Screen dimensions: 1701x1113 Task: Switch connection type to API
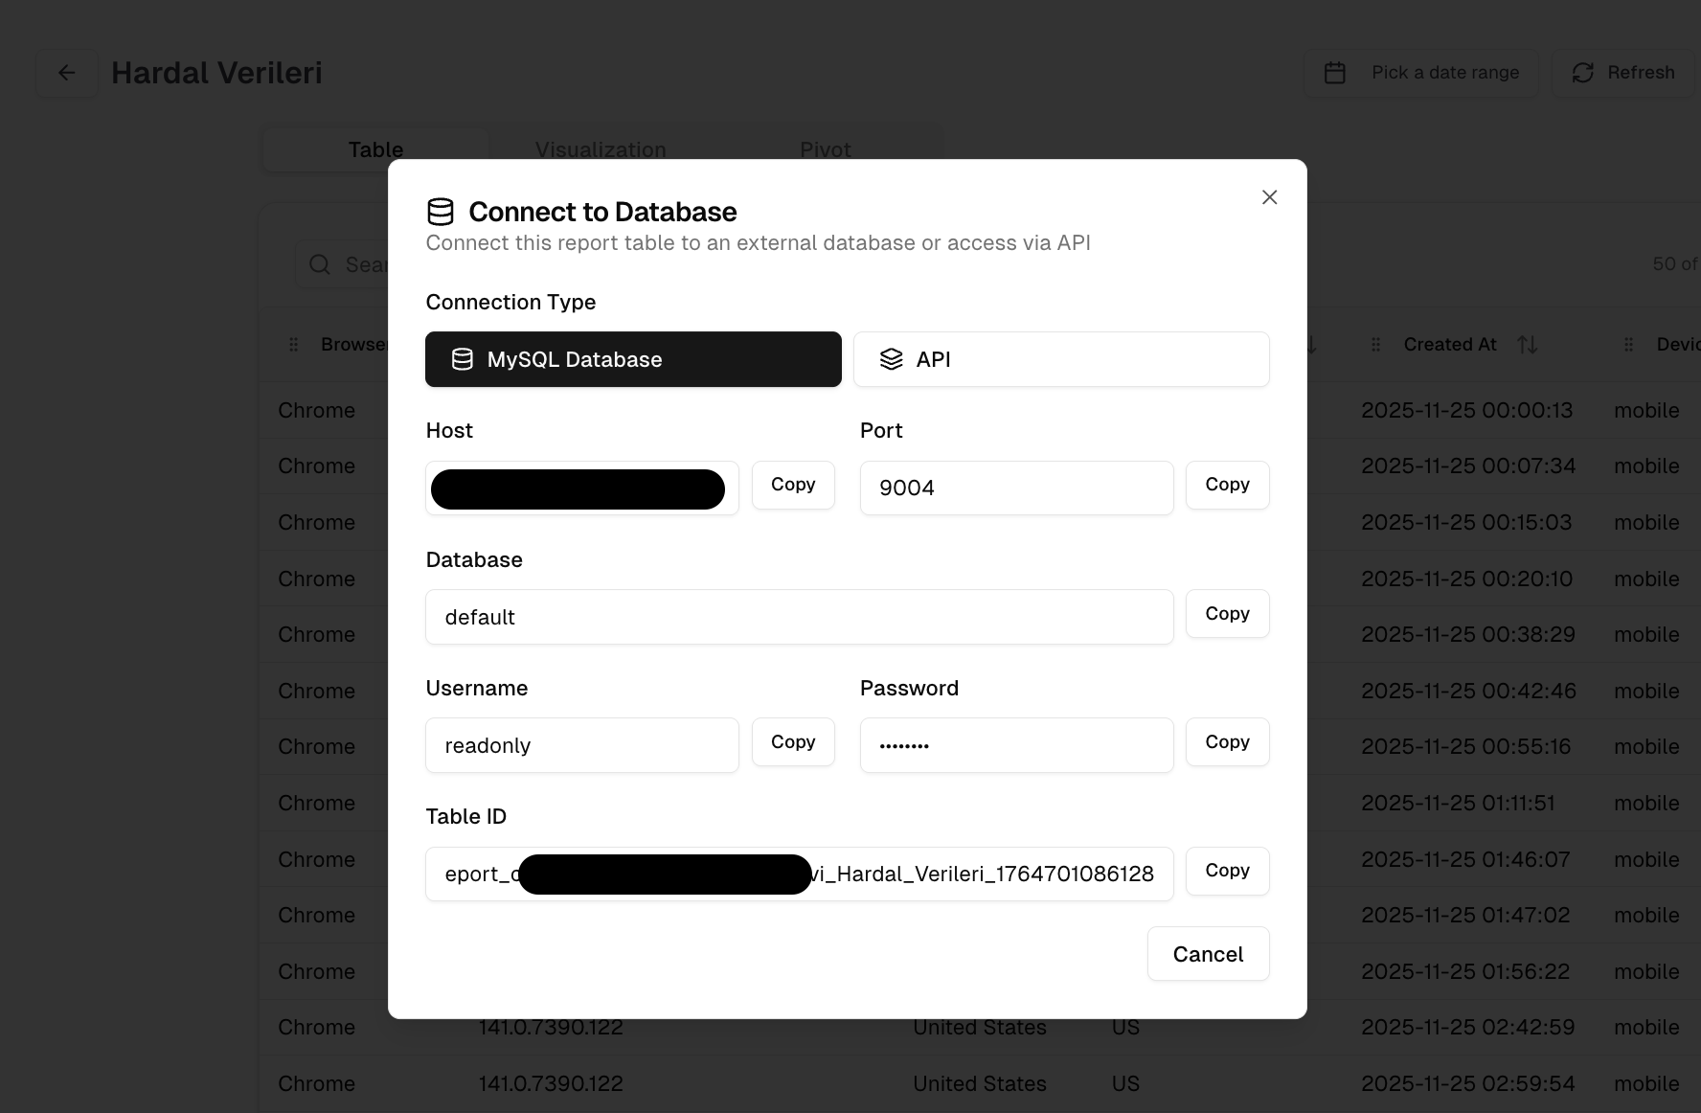coord(1060,359)
